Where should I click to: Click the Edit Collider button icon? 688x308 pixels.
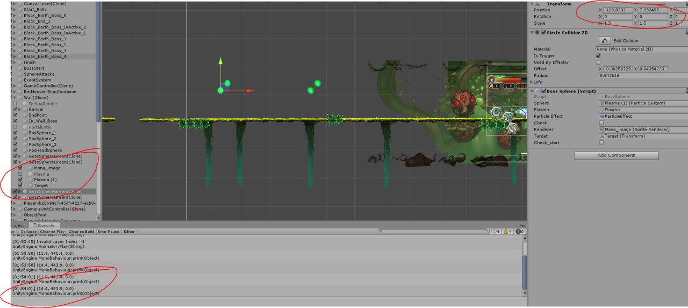coord(605,40)
